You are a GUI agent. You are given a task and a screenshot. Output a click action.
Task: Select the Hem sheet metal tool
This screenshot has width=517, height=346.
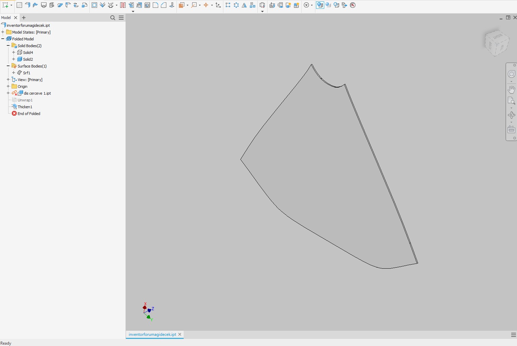click(x=60, y=5)
